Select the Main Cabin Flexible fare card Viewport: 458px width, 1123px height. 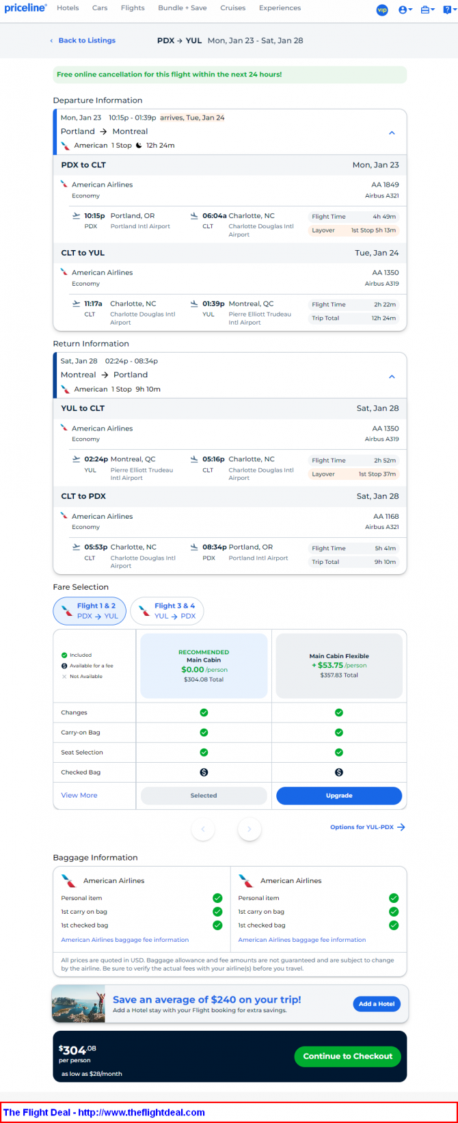[339, 666]
